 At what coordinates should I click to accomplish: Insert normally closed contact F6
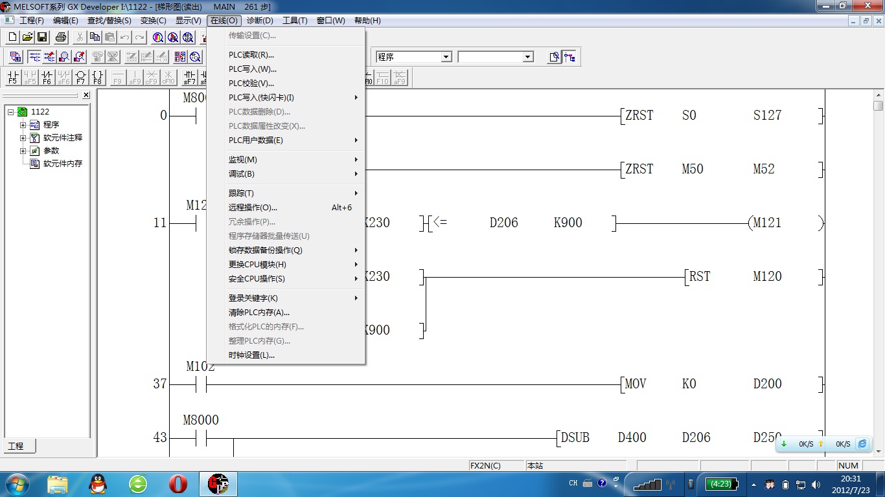pyautogui.click(x=47, y=78)
